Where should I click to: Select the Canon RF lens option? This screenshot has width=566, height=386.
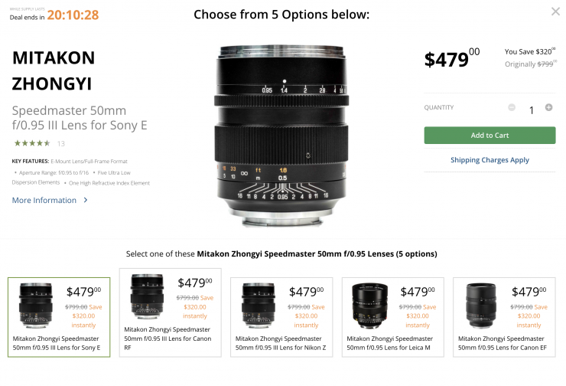click(170, 312)
